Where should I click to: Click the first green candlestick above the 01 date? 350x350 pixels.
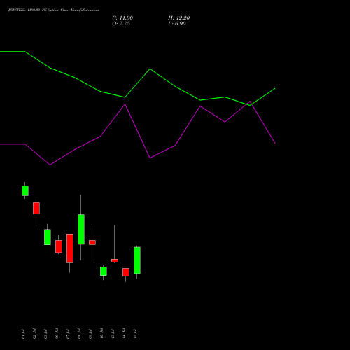pyautogui.click(x=25, y=190)
